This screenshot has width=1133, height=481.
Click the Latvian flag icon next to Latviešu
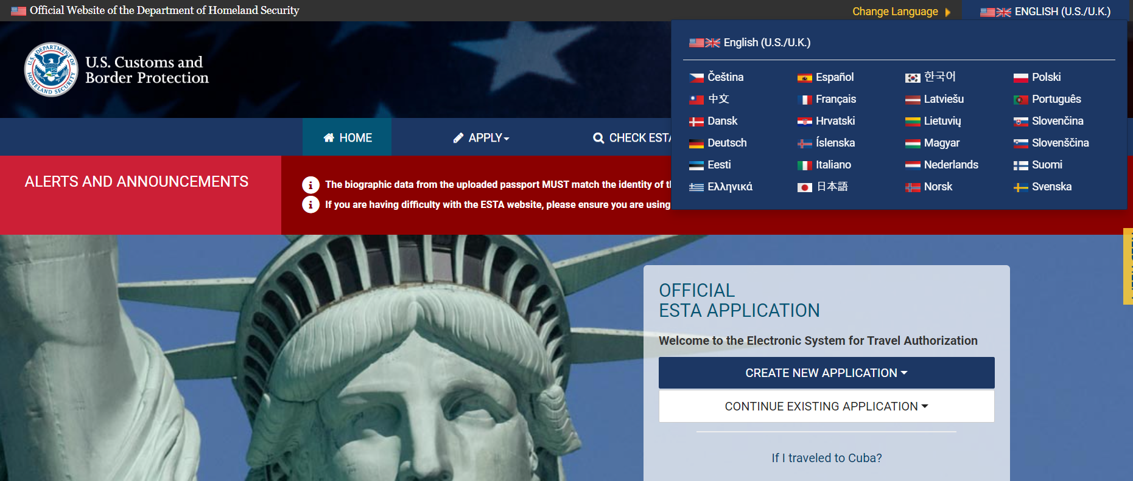tap(913, 100)
